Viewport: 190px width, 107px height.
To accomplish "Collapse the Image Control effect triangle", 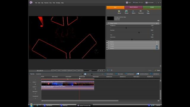I will click(x=109, y=23).
